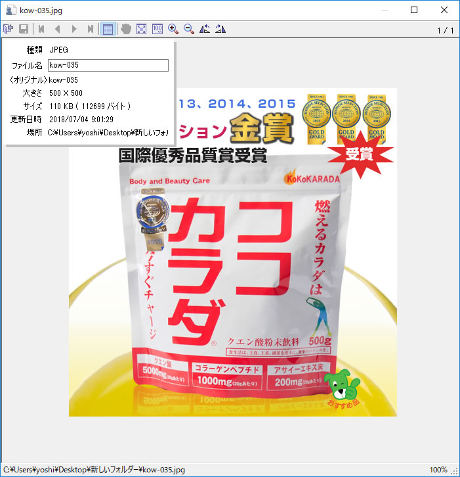
Task: Click the modified date 2018/07/04 9:01:29
Action: coord(81,120)
